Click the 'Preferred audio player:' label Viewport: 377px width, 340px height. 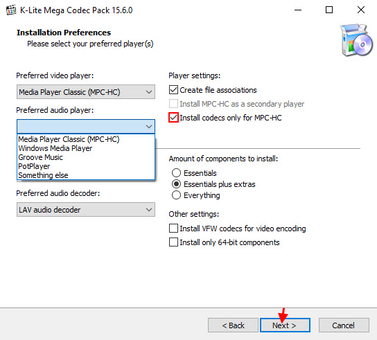(x=55, y=110)
